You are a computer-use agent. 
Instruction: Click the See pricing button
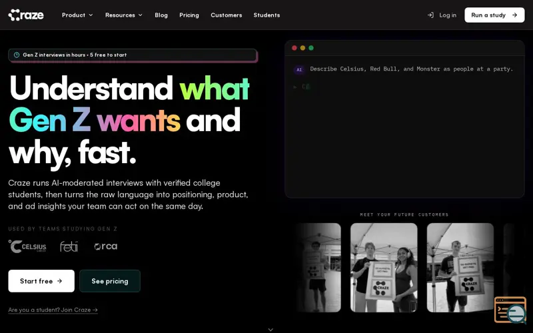tap(110, 281)
